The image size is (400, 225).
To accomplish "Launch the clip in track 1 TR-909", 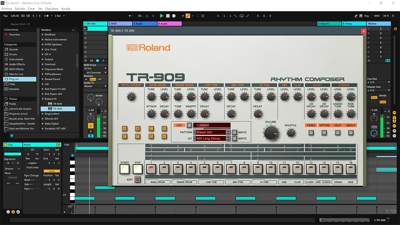I will pyautogui.click(x=85, y=29).
